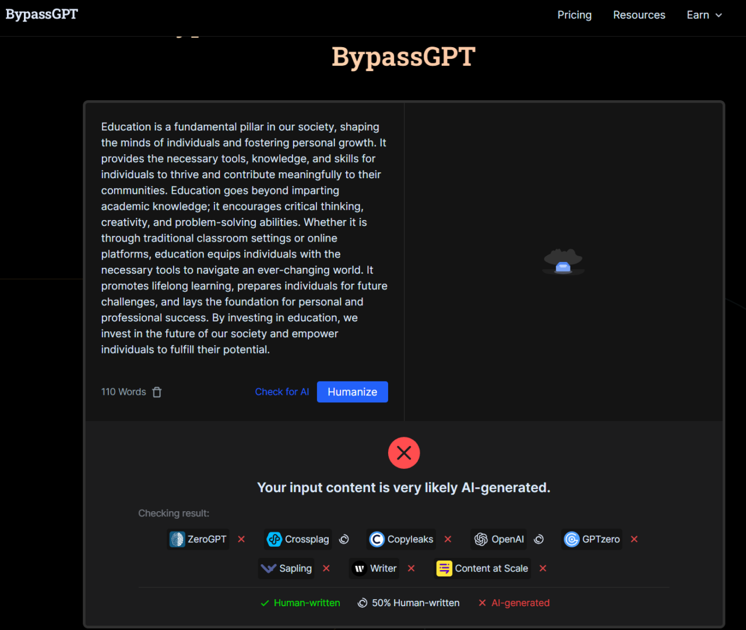Click the large red X result icon

tap(404, 453)
